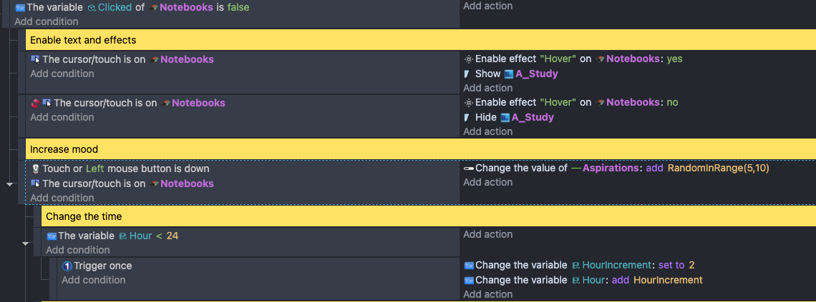Toggle the "no" value of the Hover effect action

pyautogui.click(x=672, y=103)
